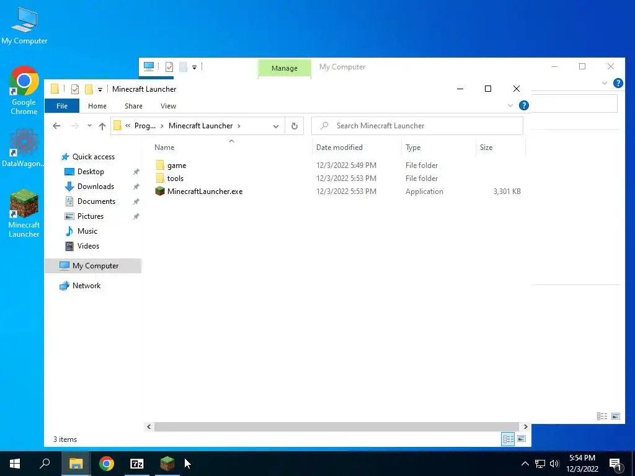Click the New folder quick access toolbar icon in Minecraft Launcher window
The image size is (635, 476).
click(89, 89)
